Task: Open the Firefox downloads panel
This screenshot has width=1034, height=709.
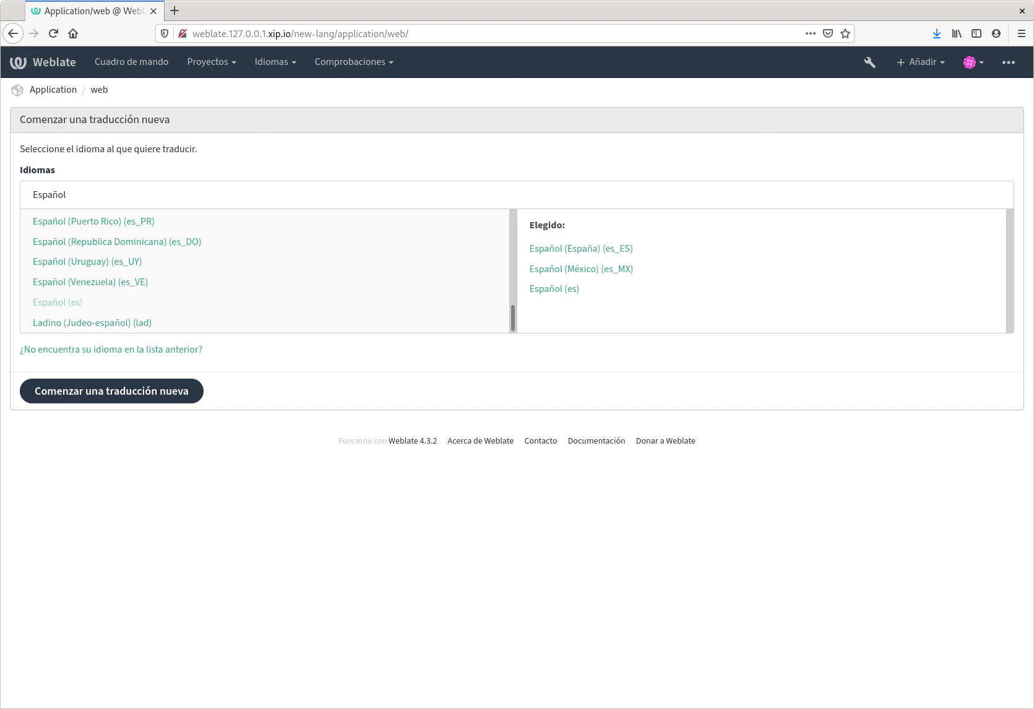Action: click(936, 33)
